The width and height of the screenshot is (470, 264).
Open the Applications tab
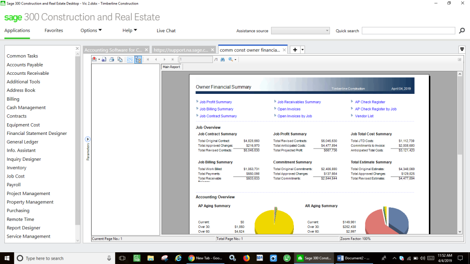click(17, 30)
